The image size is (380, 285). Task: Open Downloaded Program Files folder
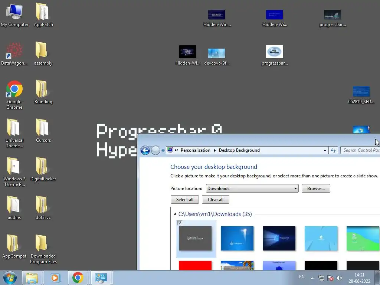click(43, 249)
